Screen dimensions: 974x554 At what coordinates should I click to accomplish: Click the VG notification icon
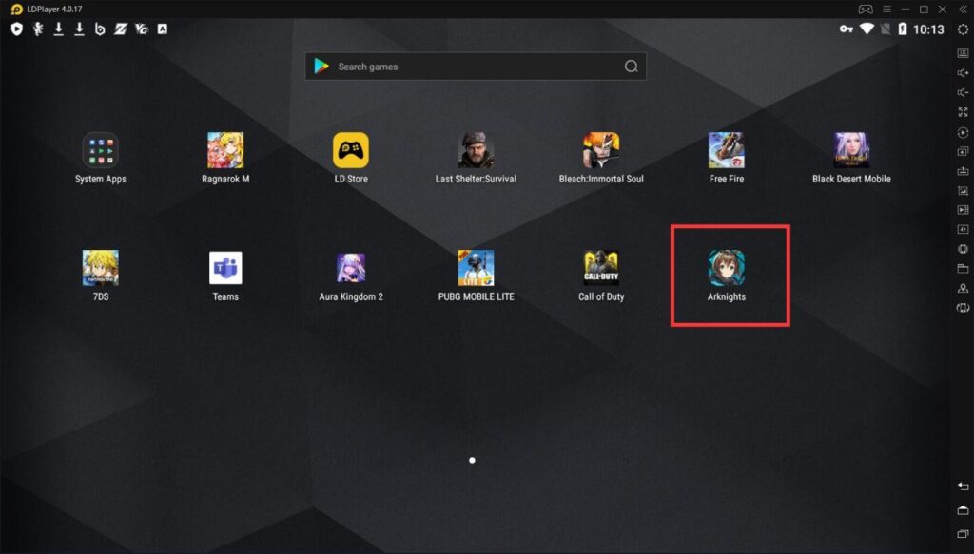click(x=142, y=29)
